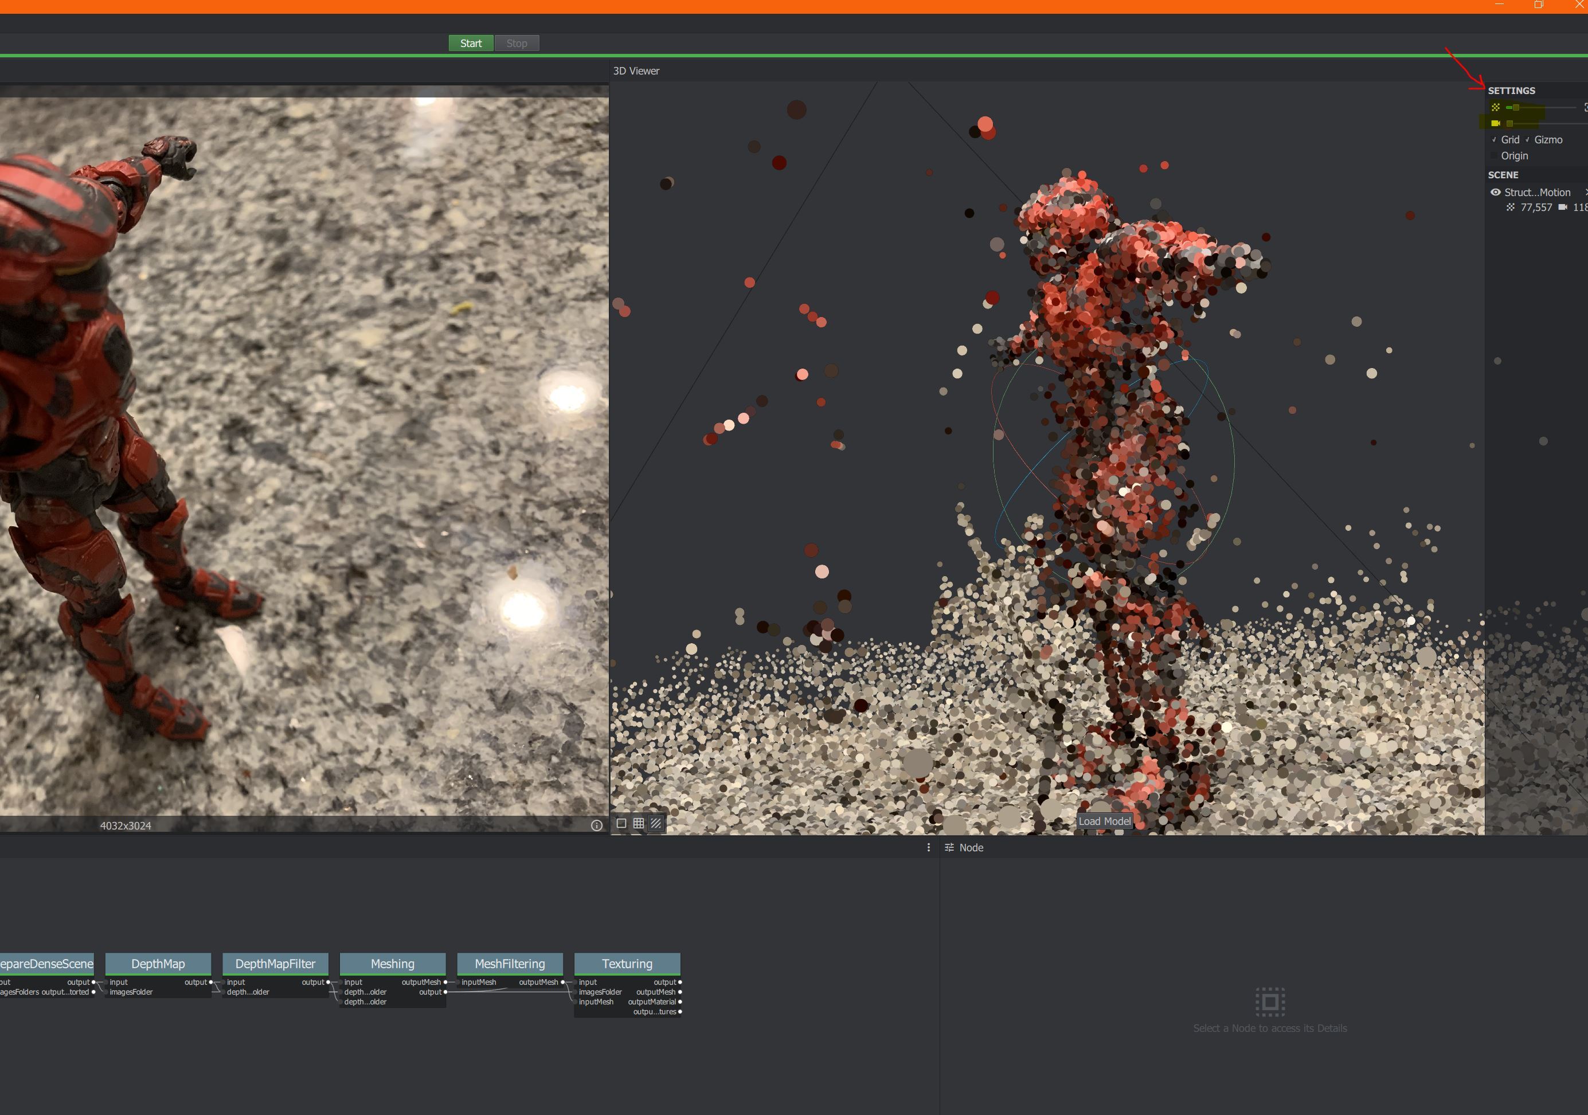Select the Wireframe render mode icon
The width and height of the screenshot is (1588, 1115).
(639, 823)
